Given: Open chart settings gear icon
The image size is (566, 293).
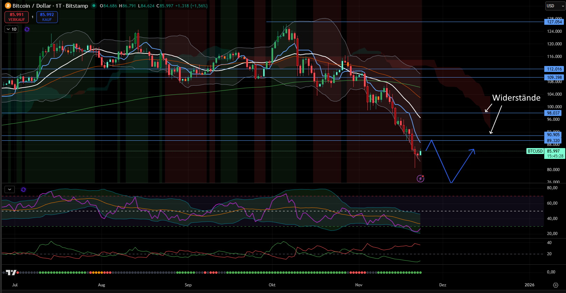Looking at the screenshot, I should point(555,285).
